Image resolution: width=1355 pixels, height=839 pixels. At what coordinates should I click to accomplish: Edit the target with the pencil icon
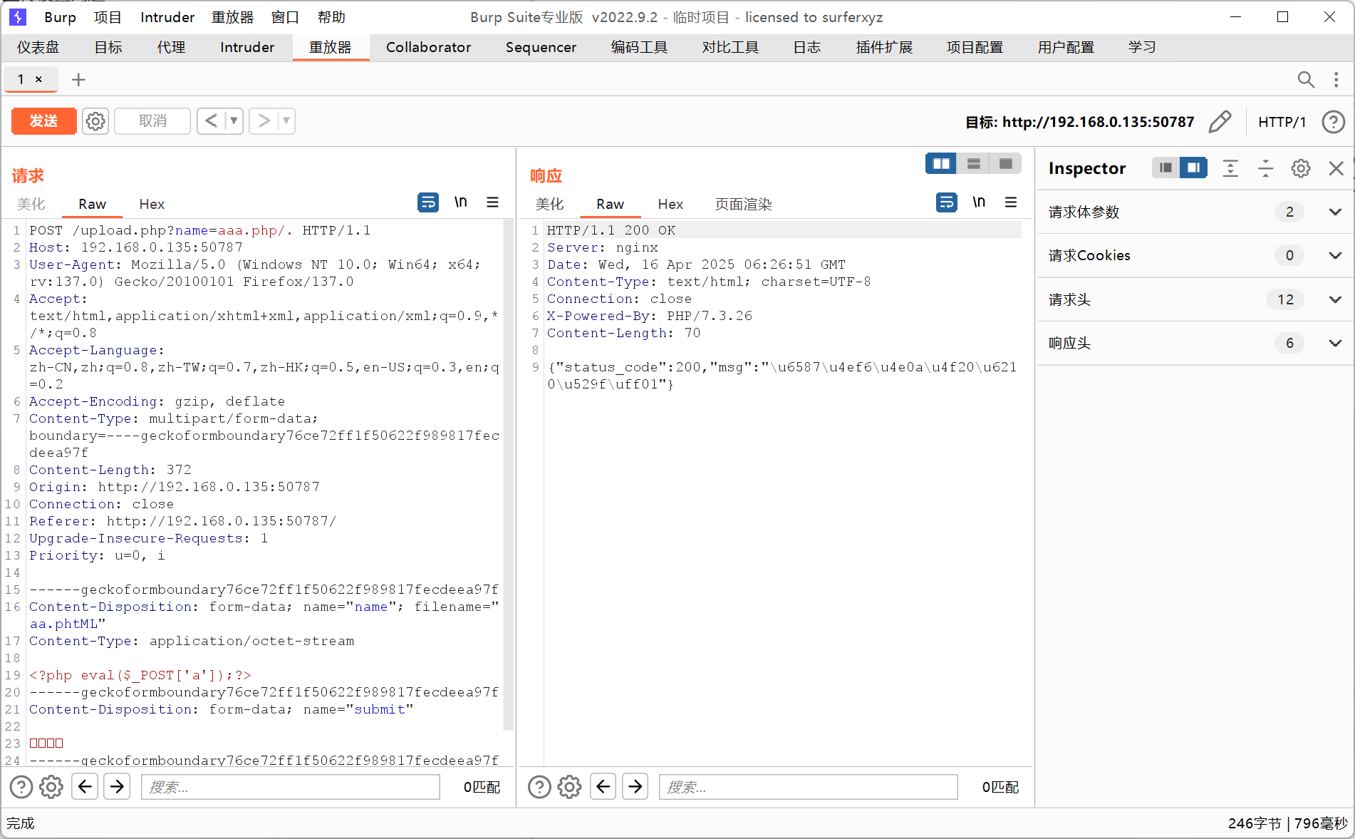[x=1220, y=122]
